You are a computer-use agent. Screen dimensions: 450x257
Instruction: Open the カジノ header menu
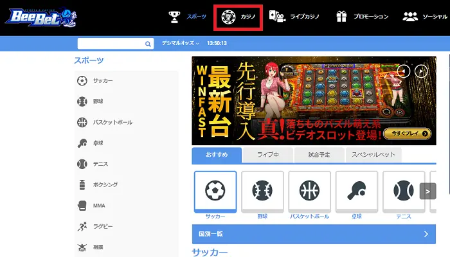tap(248, 17)
